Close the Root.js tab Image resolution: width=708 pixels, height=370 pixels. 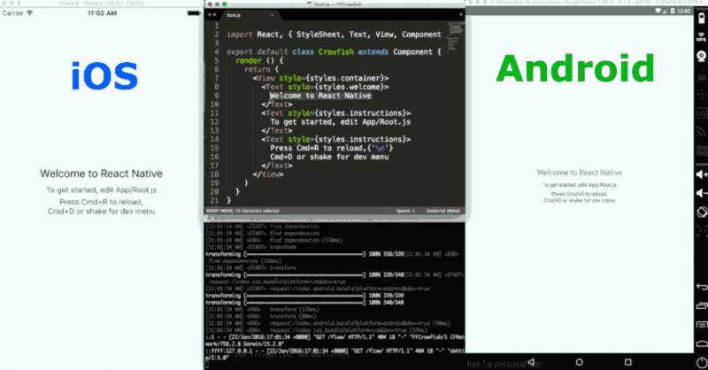pyautogui.click(x=273, y=15)
